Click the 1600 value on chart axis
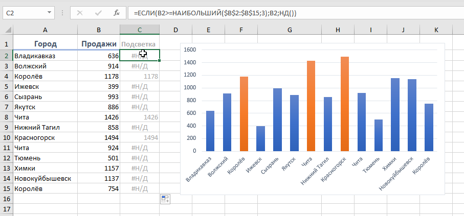The image size is (464, 216). point(190,50)
